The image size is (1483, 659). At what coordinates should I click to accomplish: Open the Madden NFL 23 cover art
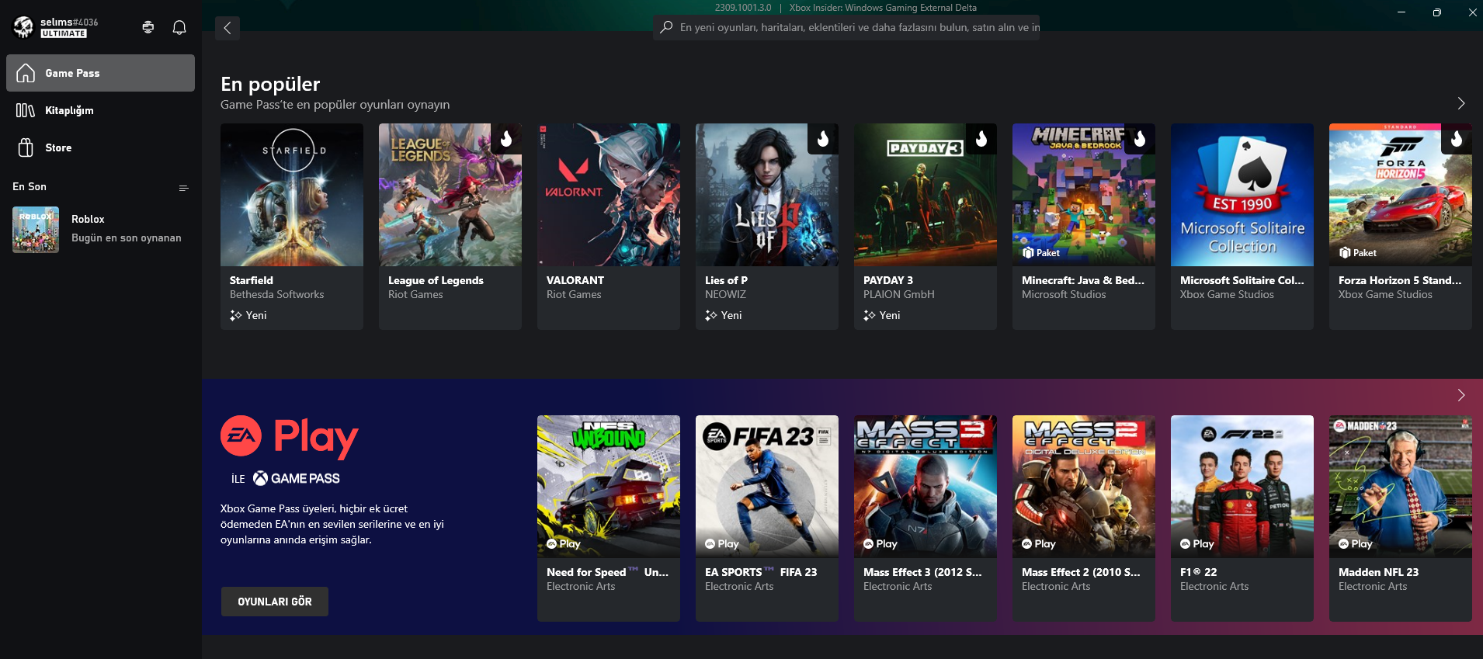[1401, 487]
